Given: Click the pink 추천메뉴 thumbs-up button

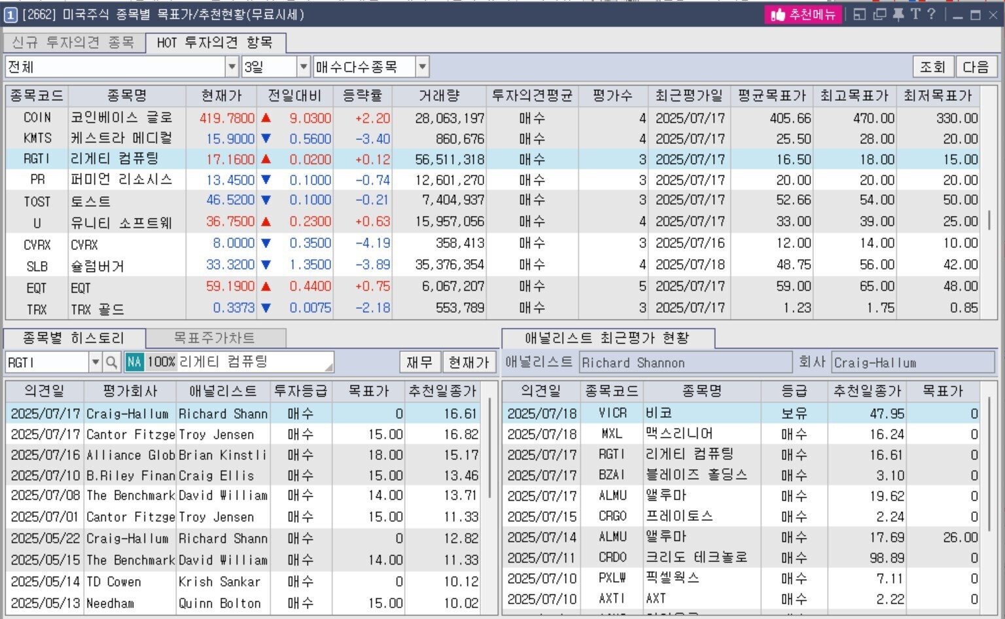Looking at the screenshot, I should pyautogui.click(x=803, y=14).
